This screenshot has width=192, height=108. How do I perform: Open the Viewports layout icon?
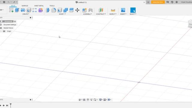(x=109, y=100)
